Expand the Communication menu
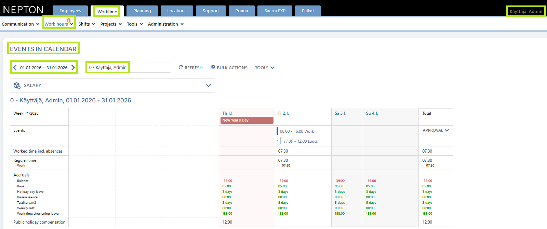 (21, 24)
